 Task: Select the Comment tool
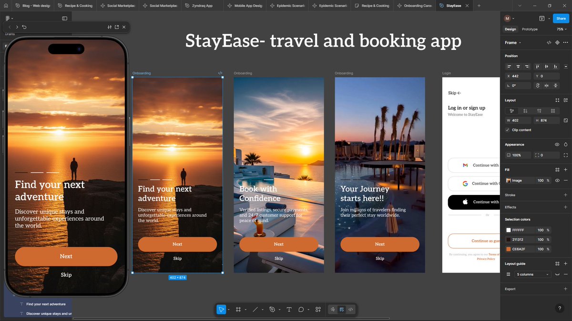[x=301, y=309]
